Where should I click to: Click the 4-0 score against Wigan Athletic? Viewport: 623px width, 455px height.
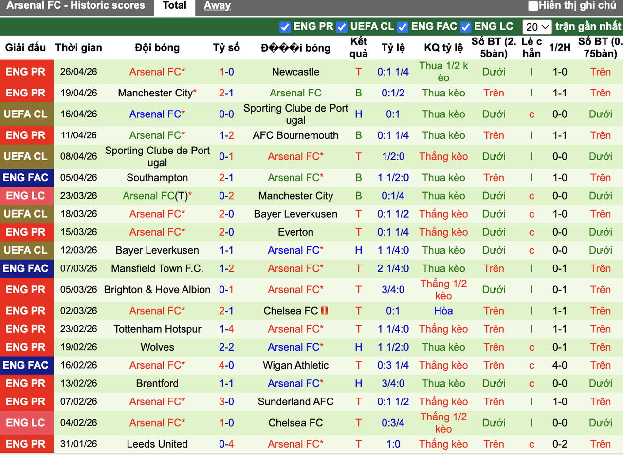[x=226, y=365]
